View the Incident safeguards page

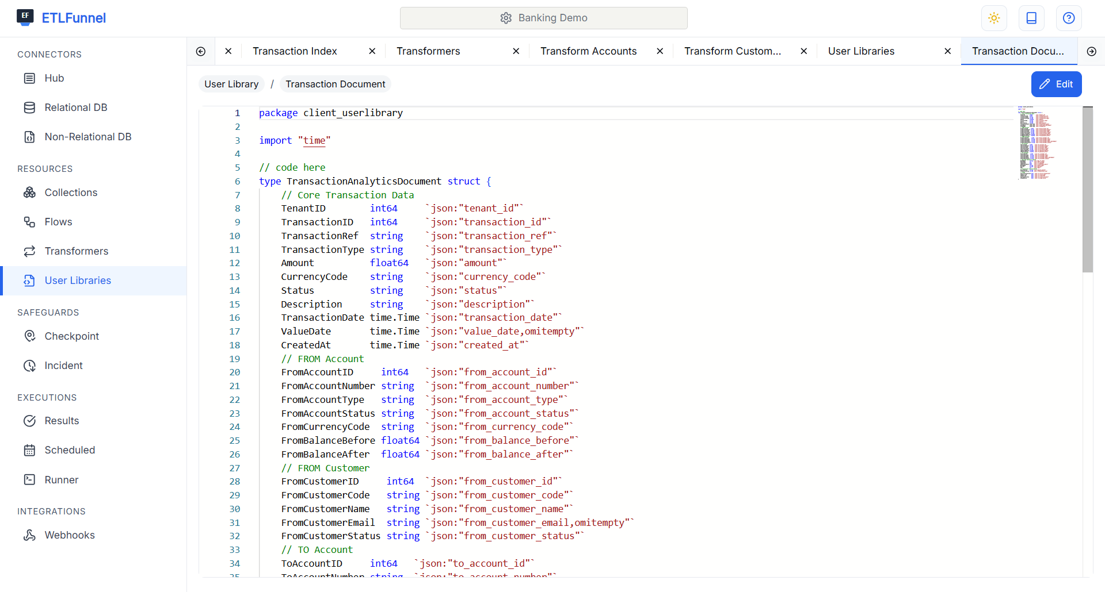pyautogui.click(x=63, y=365)
